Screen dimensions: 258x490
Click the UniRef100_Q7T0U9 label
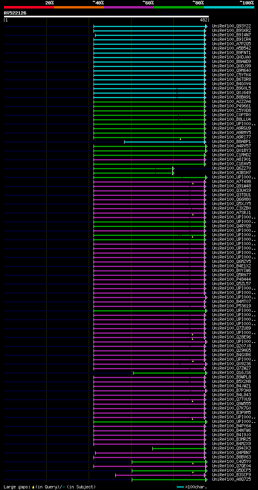click(x=231, y=399)
